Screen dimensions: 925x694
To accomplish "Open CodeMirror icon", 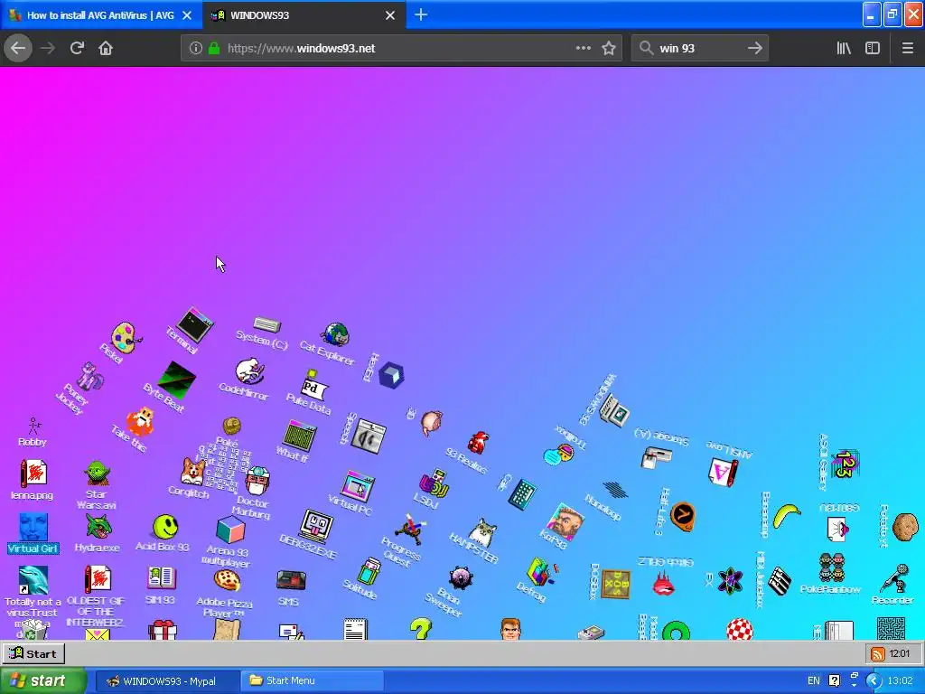I will (x=250, y=371).
